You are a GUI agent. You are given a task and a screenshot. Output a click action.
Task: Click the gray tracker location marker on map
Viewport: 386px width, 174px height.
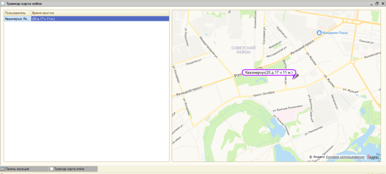(x=295, y=76)
